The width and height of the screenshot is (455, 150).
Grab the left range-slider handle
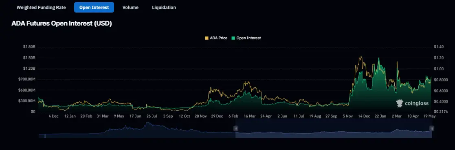click(236, 129)
